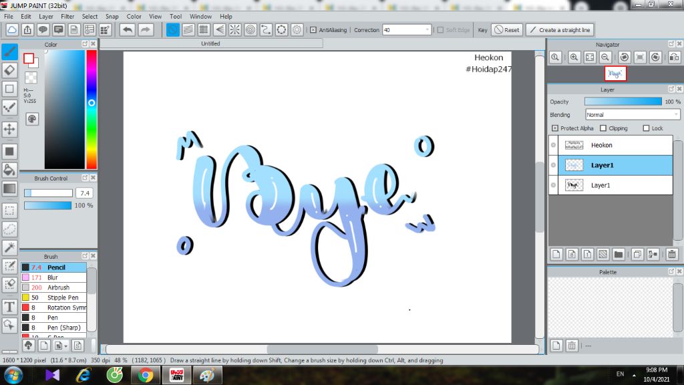Open Chrome from the taskbar
The height and width of the screenshot is (385, 684).
point(145,375)
